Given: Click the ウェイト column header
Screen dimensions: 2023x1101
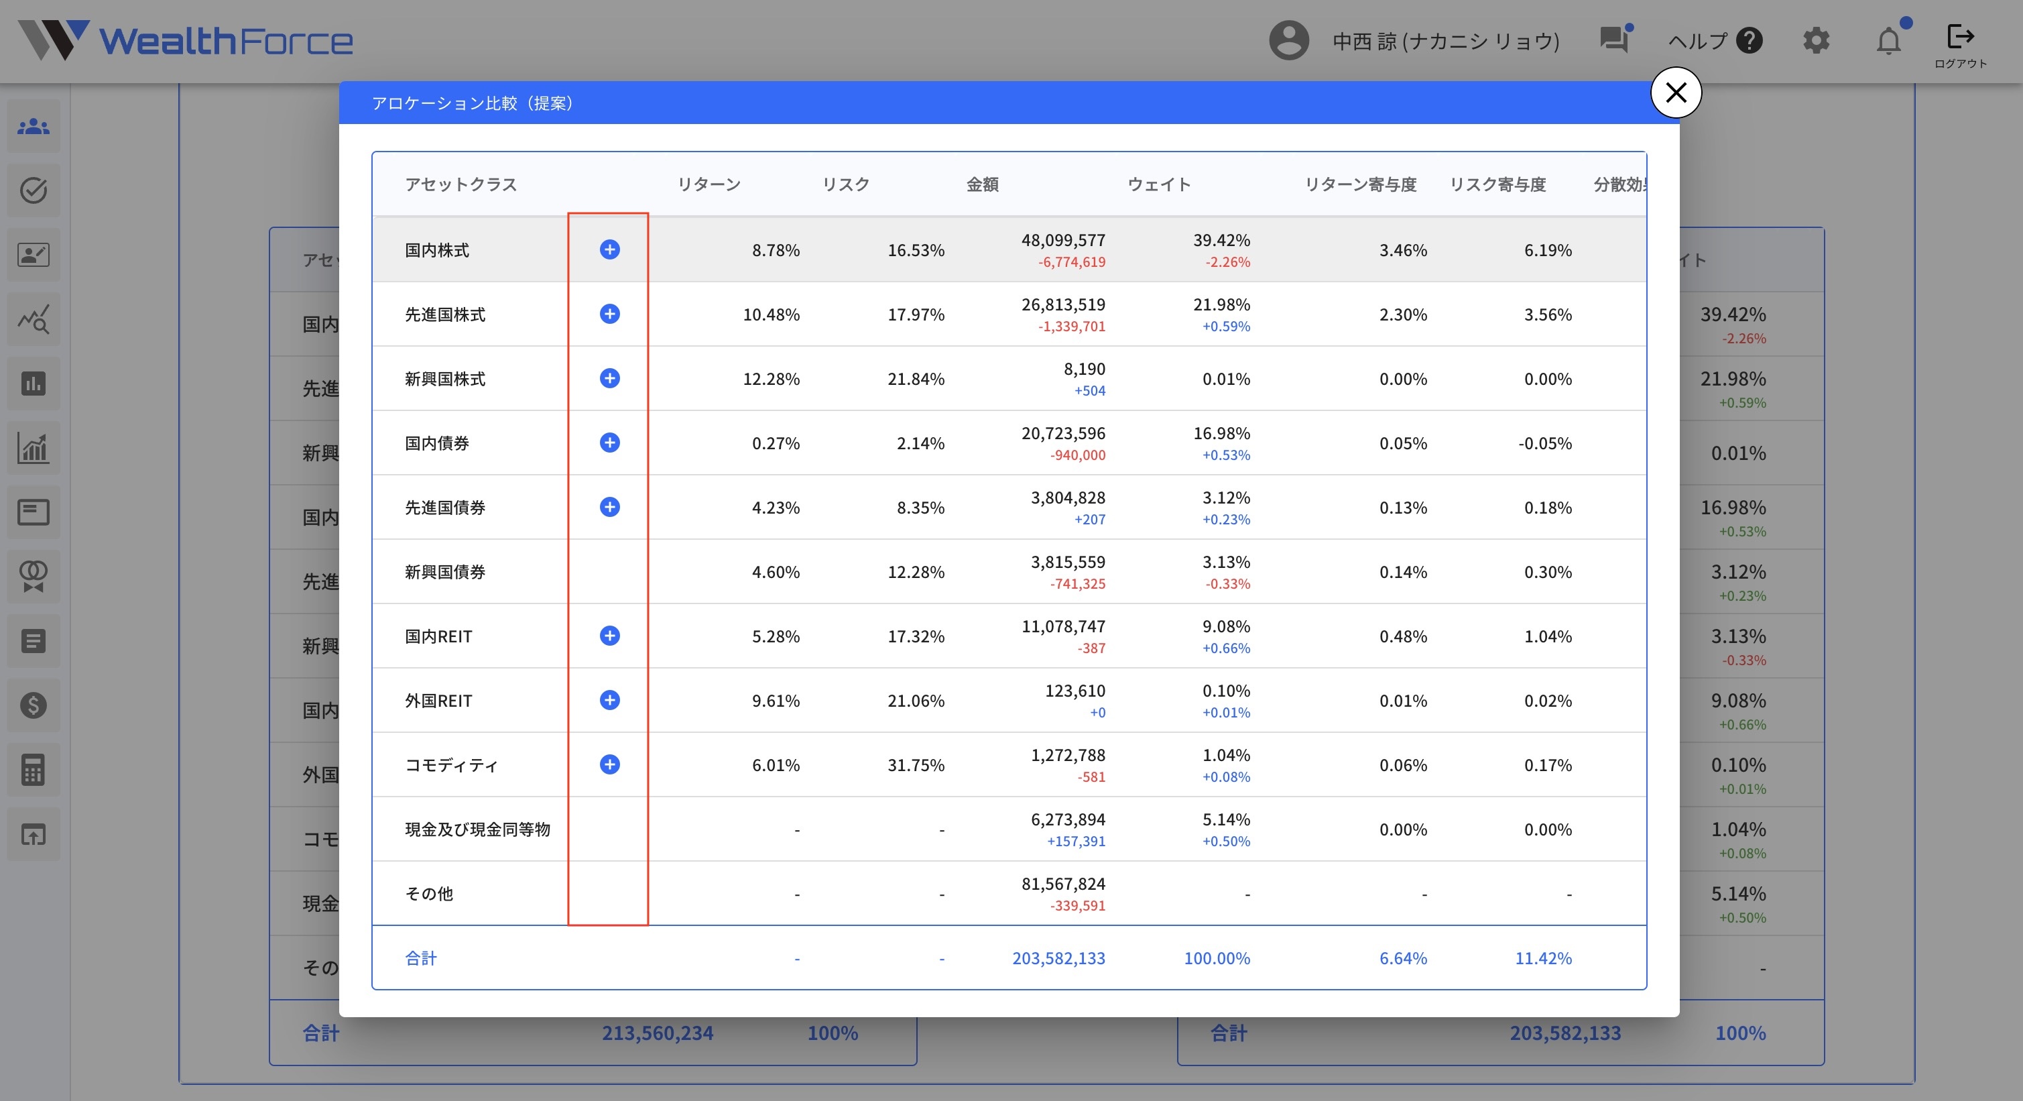Looking at the screenshot, I should [1159, 184].
